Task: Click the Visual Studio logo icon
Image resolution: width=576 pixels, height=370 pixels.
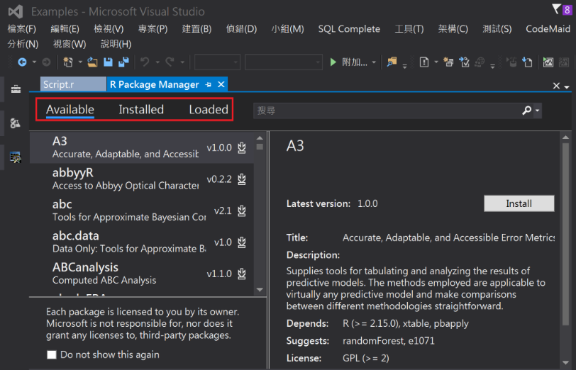Action: pyautogui.click(x=16, y=12)
